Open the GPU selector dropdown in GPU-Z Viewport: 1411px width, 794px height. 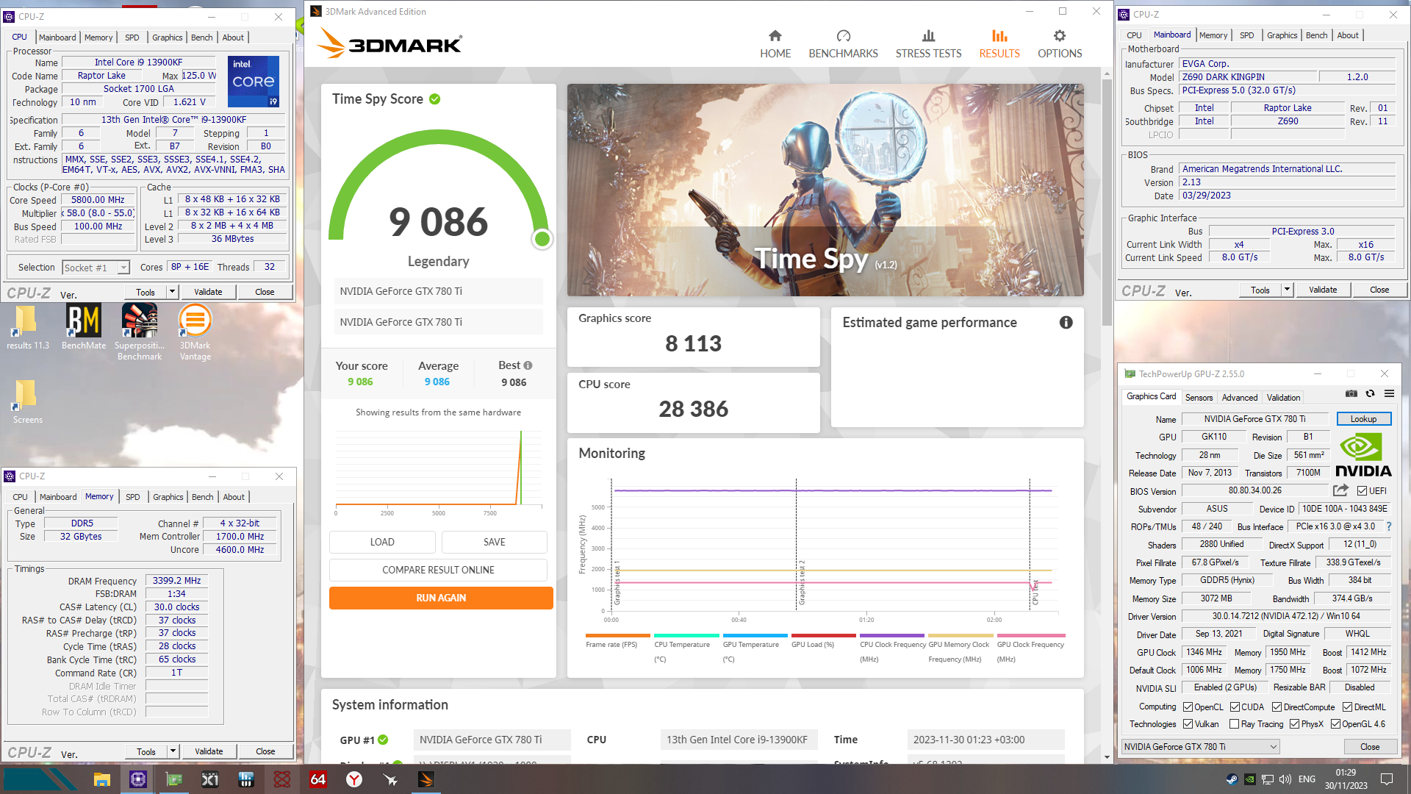[x=1200, y=746]
